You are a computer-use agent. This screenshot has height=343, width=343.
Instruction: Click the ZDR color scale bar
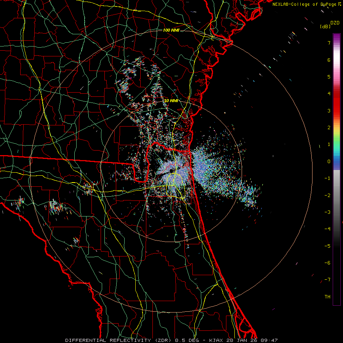click(337, 169)
